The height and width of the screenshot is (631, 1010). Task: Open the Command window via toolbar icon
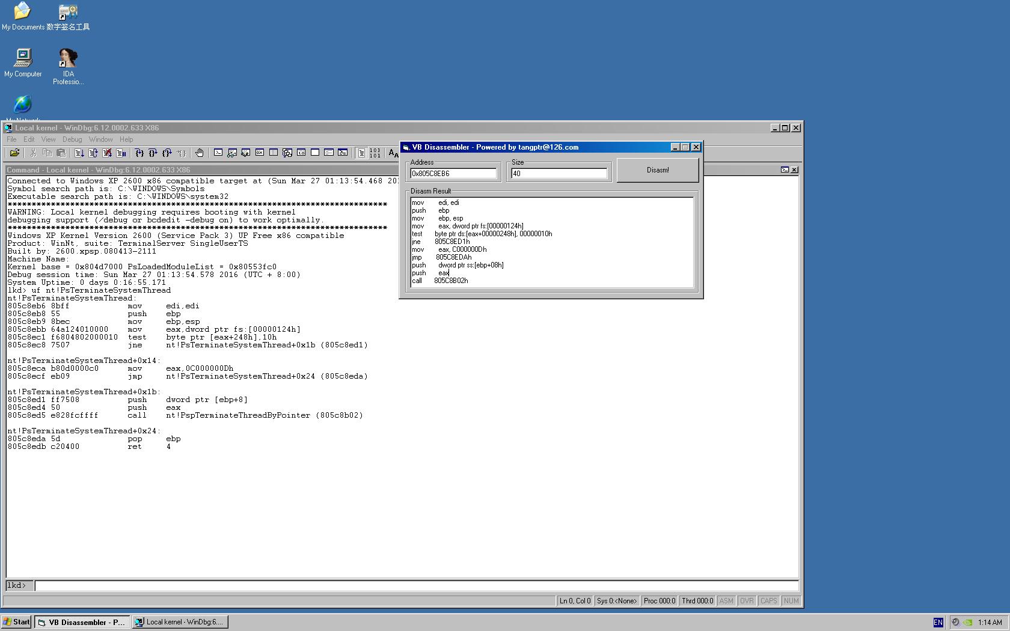tap(218, 153)
